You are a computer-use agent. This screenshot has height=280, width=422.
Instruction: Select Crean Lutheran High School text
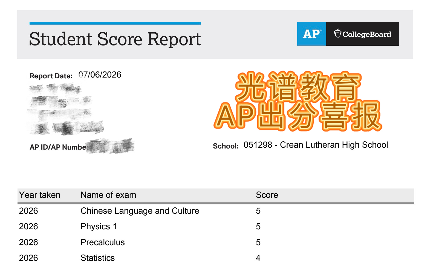(334, 145)
